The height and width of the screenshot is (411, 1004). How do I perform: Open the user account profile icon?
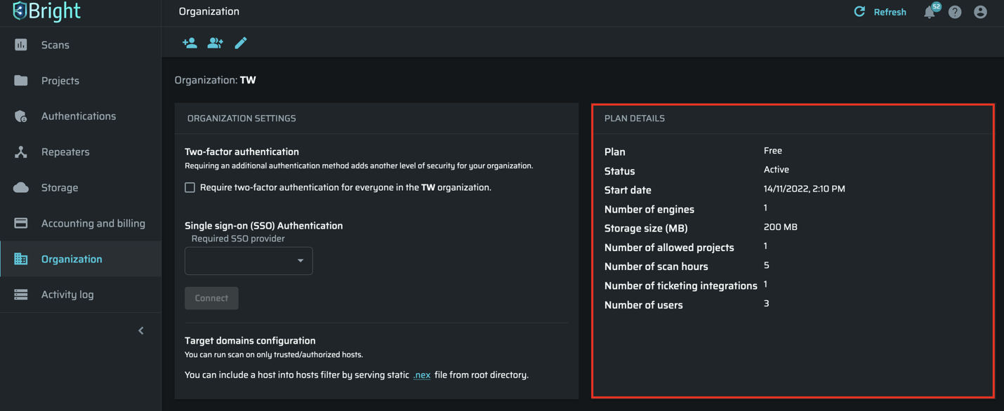980,12
